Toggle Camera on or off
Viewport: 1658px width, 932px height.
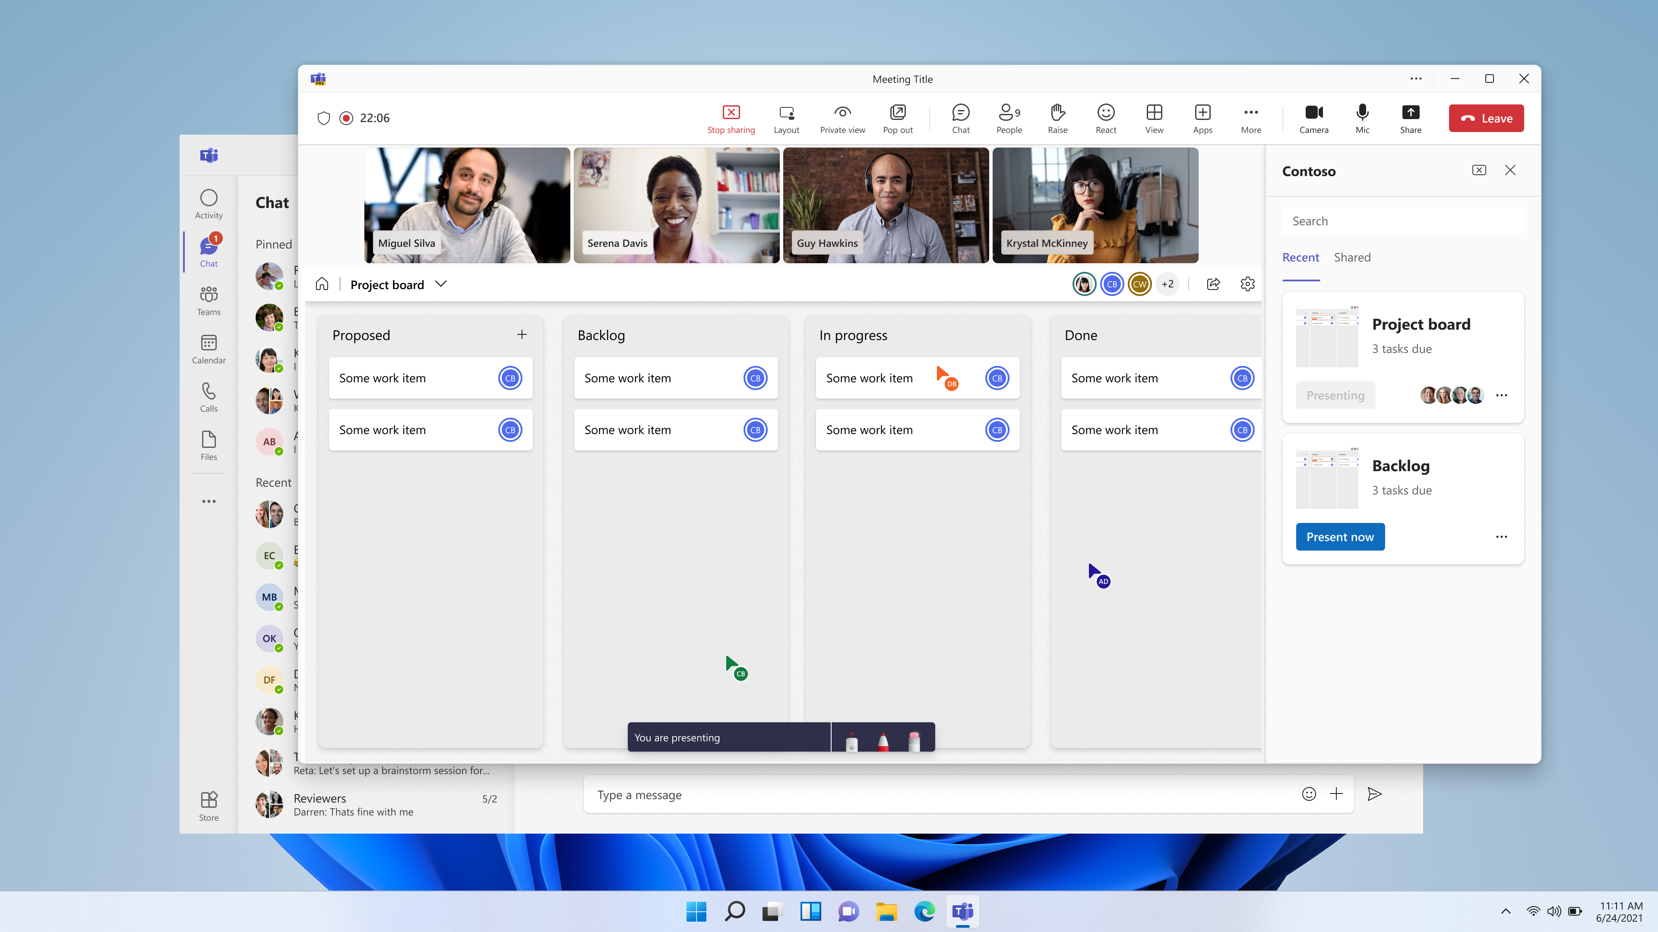tap(1314, 117)
